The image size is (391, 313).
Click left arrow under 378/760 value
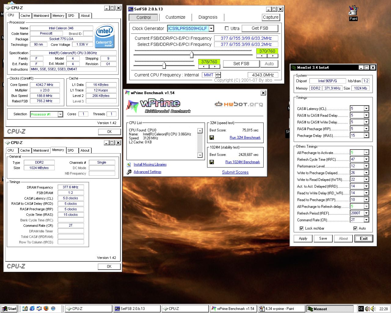pos(204,66)
